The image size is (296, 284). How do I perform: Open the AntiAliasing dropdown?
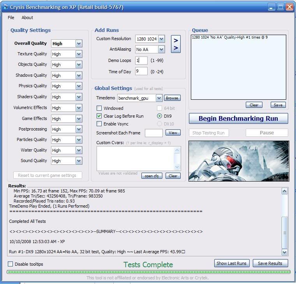click(161, 49)
